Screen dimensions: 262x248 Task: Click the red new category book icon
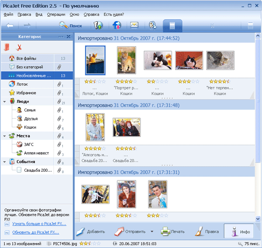click(x=7, y=47)
